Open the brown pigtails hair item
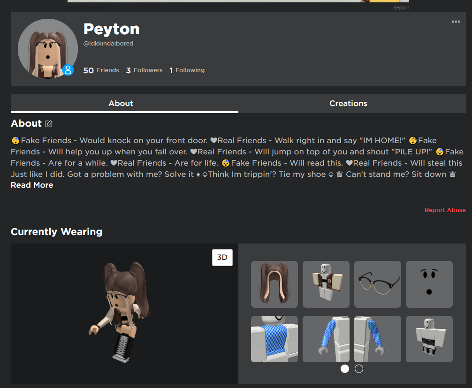The width and height of the screenshot is (472, 388). tap(274, 284)
